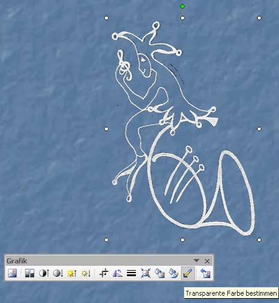279x303 pixels.
Task: Click the top-left selection handle of picture
Action: 106,18
